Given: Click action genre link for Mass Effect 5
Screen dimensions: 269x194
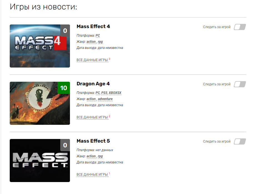Looking at the screenshot, I should [x=91, y=156].
